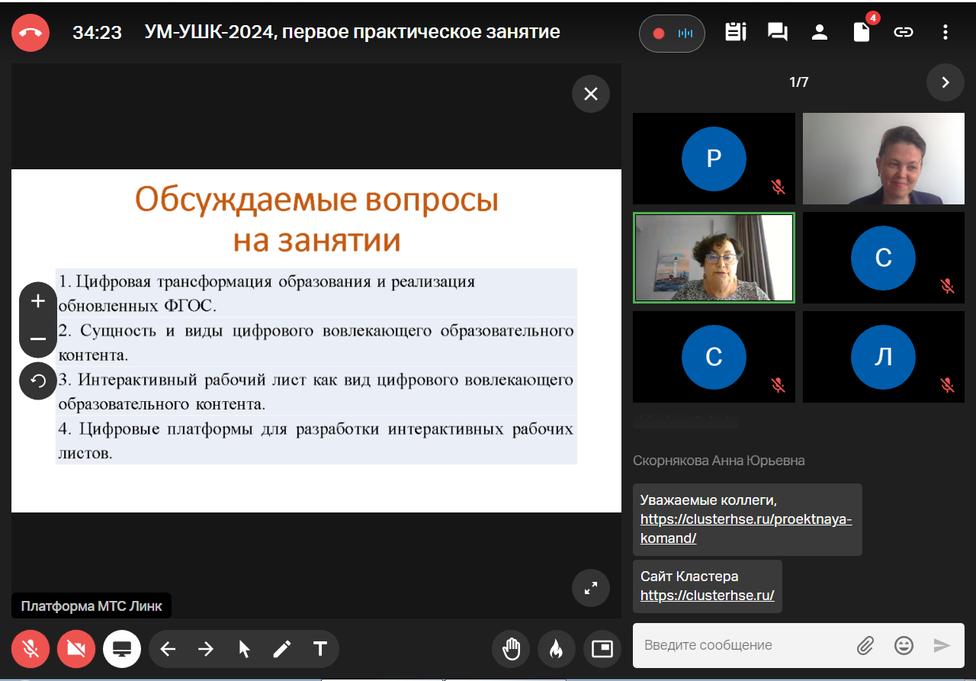Send a fire reaction
Image resolution: width=976 pixels, height=681 pixels.
pyautogui.click(x=556, y=649)
